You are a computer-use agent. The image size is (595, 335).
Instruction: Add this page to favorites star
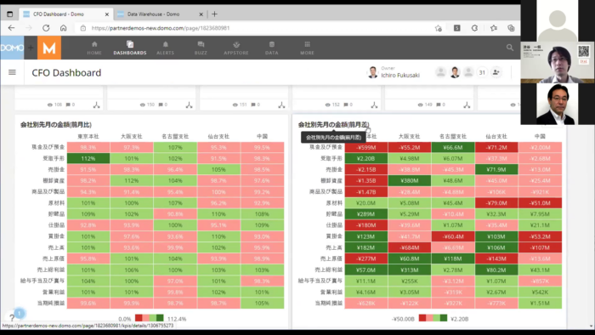439,28
